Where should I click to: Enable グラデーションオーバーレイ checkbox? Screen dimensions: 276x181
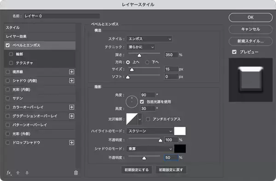7,116
